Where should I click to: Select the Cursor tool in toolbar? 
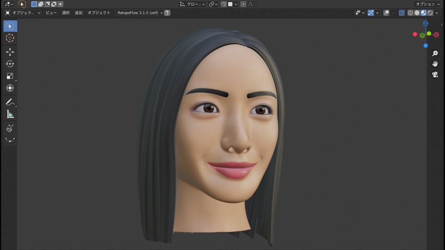point(10,38)
